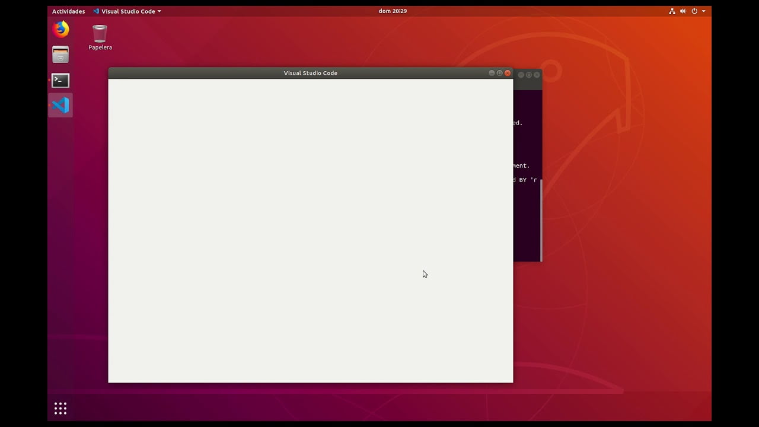This screenshot has width=759, height=427.
Task: Minimize the Visual Studio Code window
Action: tap(492, 73)
